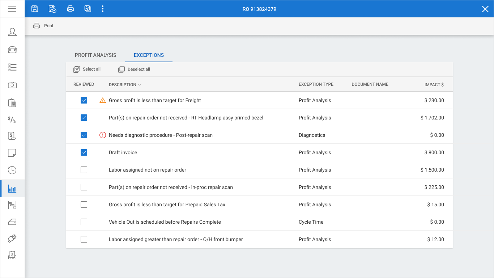Check reviewed for Prepaid Sales Tax row
The image size is (494, 278).
pyautogui.click(x=84, y=205)
